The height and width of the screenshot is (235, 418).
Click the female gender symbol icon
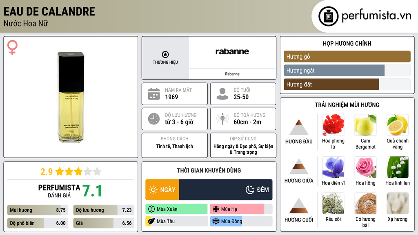point(13,48)
